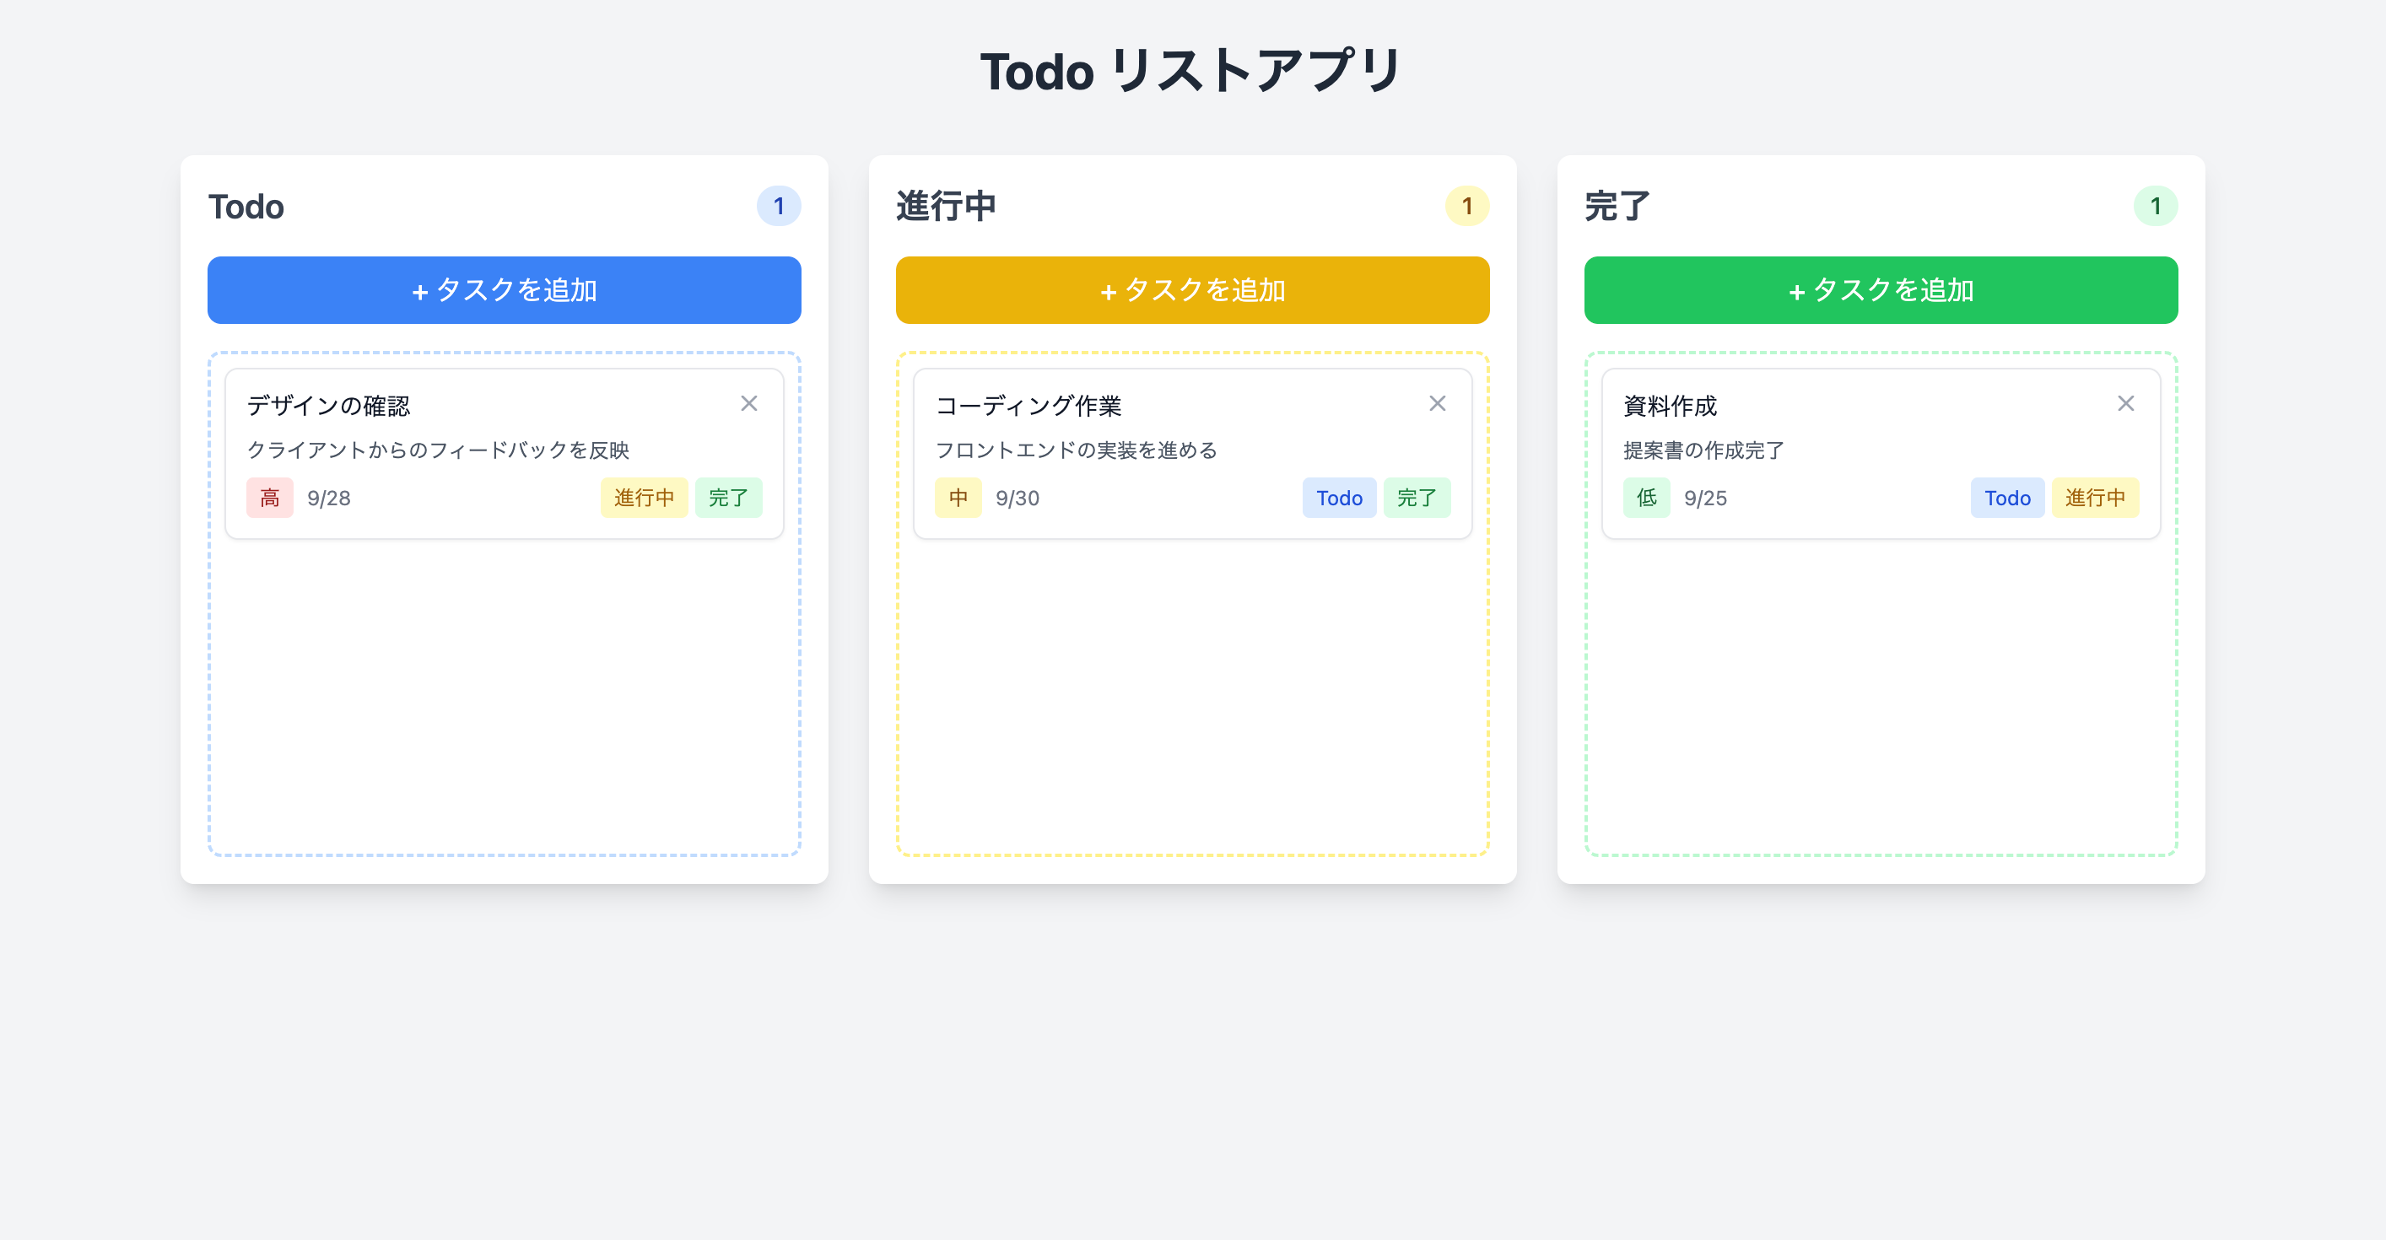Click the Todo column count badge
Image resolution: width=2386 pixels, height=1240 pixels.
coord(779,206)
